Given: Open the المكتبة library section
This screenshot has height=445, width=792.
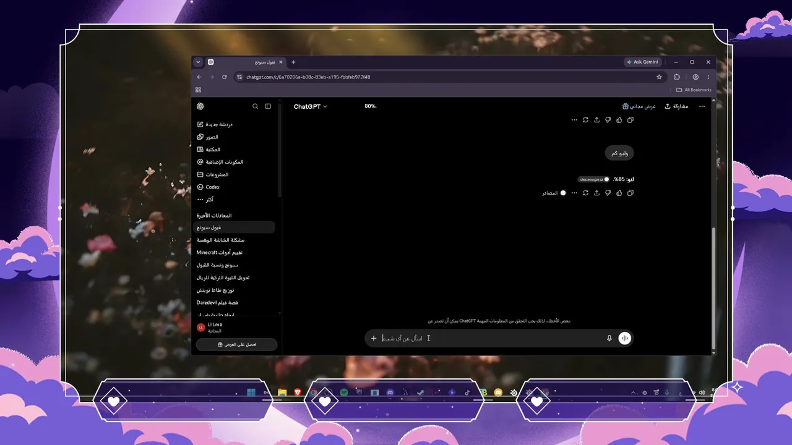Looking at the screenshot, I should (235, 150).
